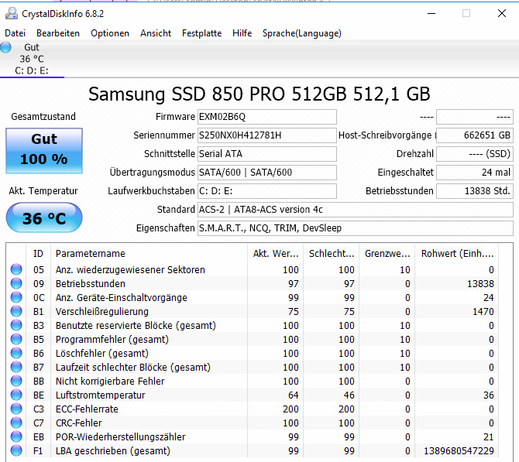Click the Samsung SSD 850 PRO title
This screenshot has height=462, width=519.
[x=259, y=94]
